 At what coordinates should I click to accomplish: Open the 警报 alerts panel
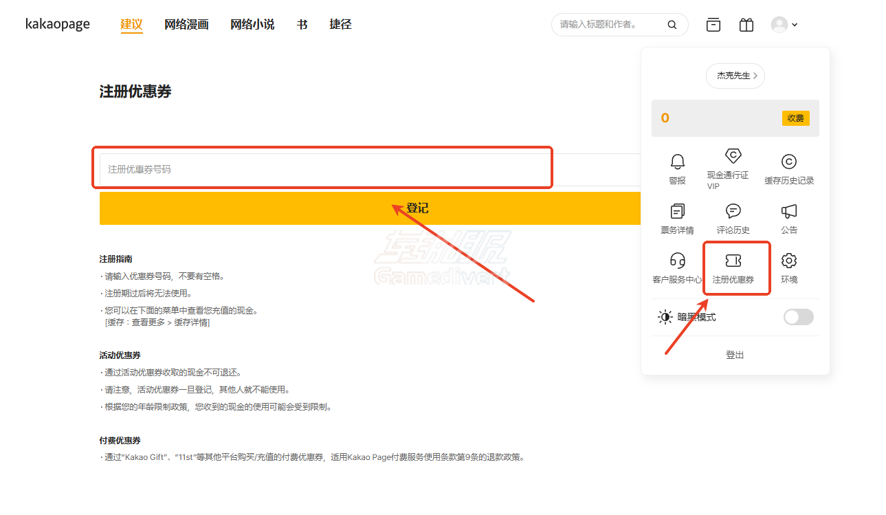coord(677,167)
